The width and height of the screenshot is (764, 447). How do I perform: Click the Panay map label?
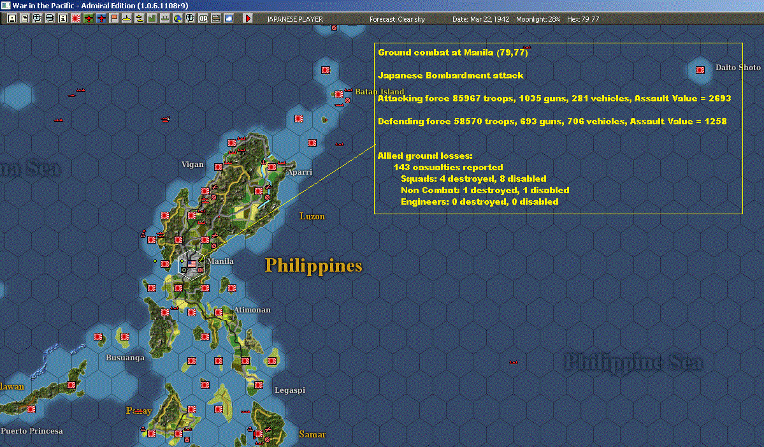click(x=139, y=411)
